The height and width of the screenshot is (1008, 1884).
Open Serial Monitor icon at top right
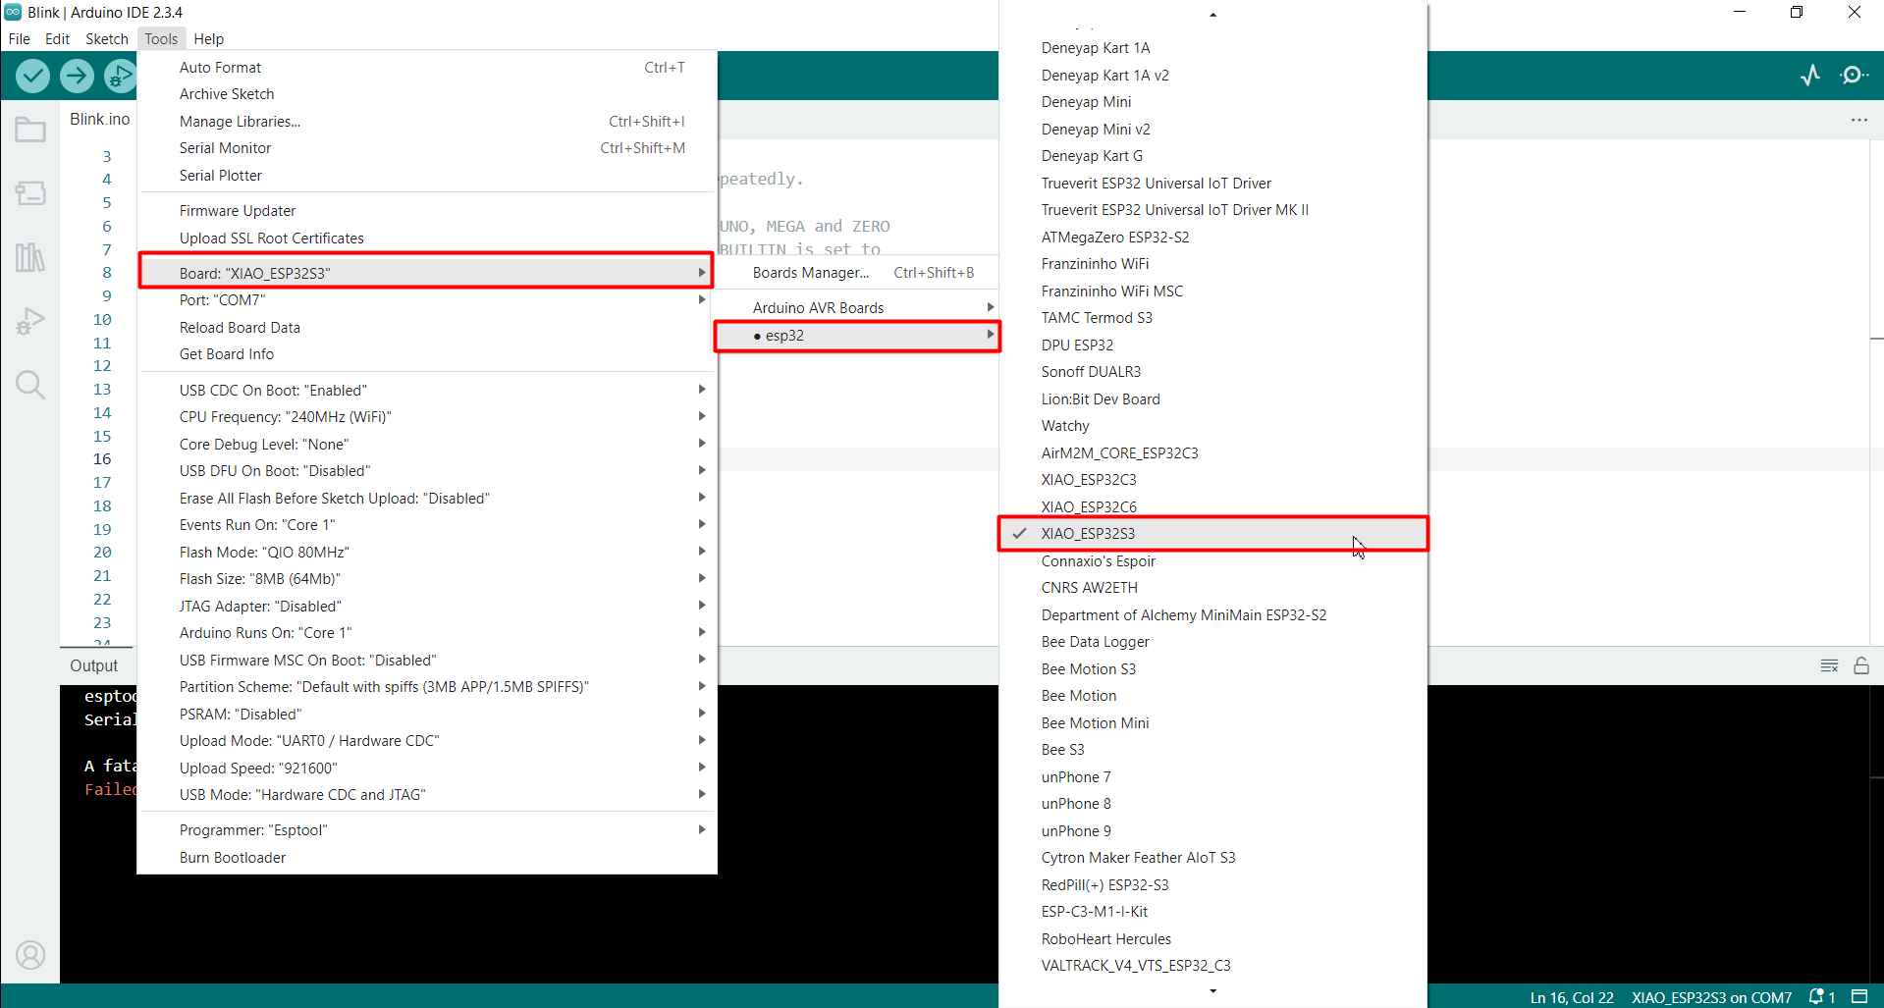click(x=1854, y=76)
